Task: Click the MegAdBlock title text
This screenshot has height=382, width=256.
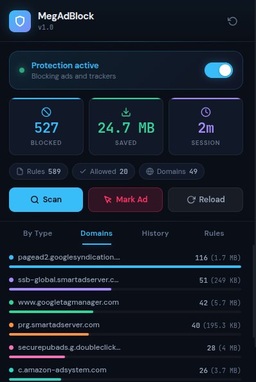Action: coord(66,16)
